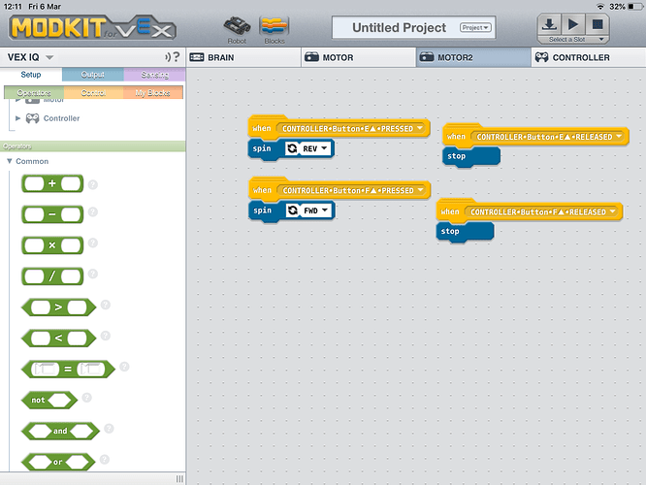Show help for the or block
Viewport: 646px width, 485px height.
pos(105,459)
